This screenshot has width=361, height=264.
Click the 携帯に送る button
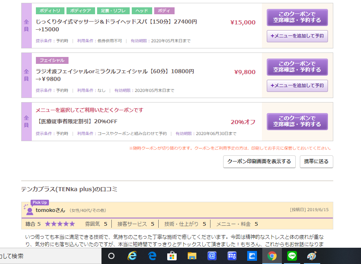(316, 161)
